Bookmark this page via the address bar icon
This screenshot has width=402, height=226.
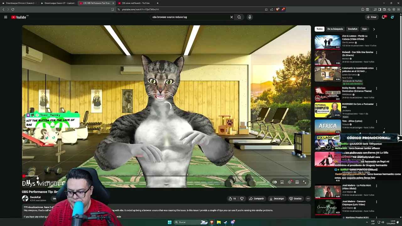tap(112, 9)
